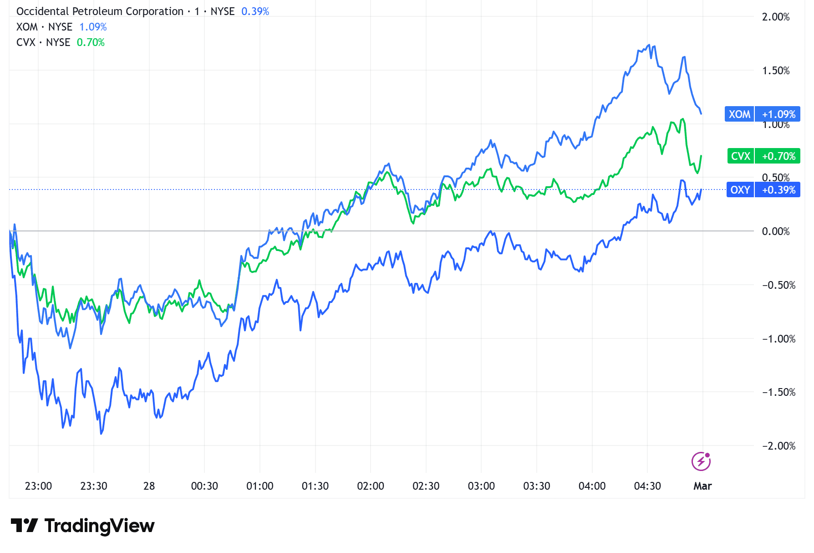Click the −2.00% price scale label
Screen dimensions: 814x553
(x=778, y=446)
